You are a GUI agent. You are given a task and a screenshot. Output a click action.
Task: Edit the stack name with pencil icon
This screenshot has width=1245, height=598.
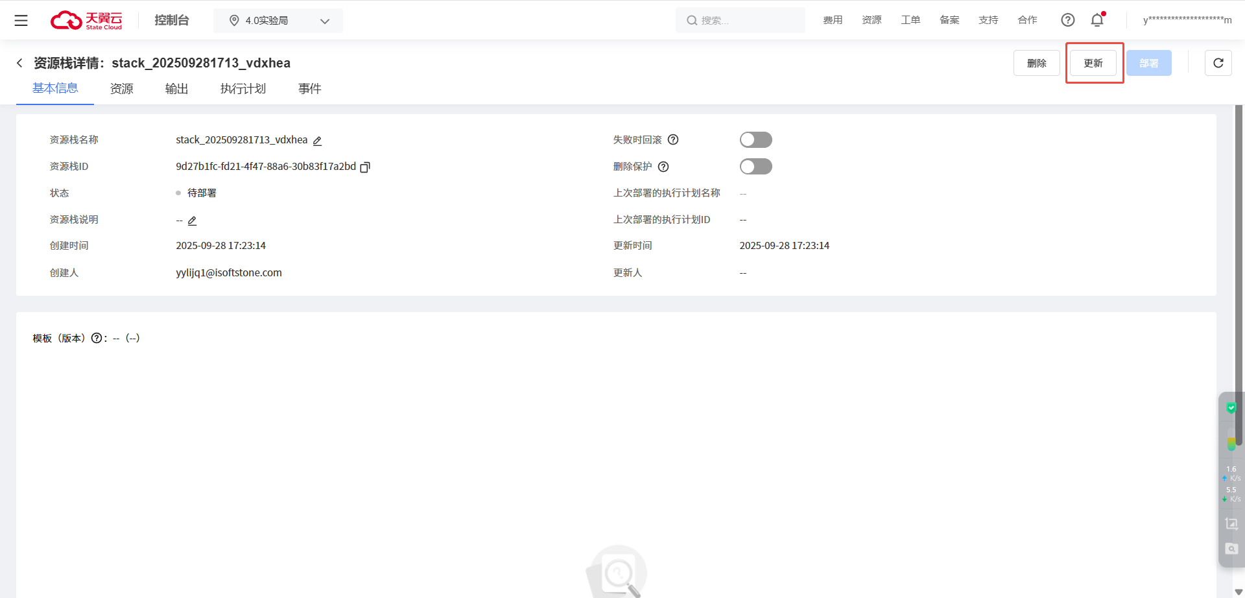[318, 141]
